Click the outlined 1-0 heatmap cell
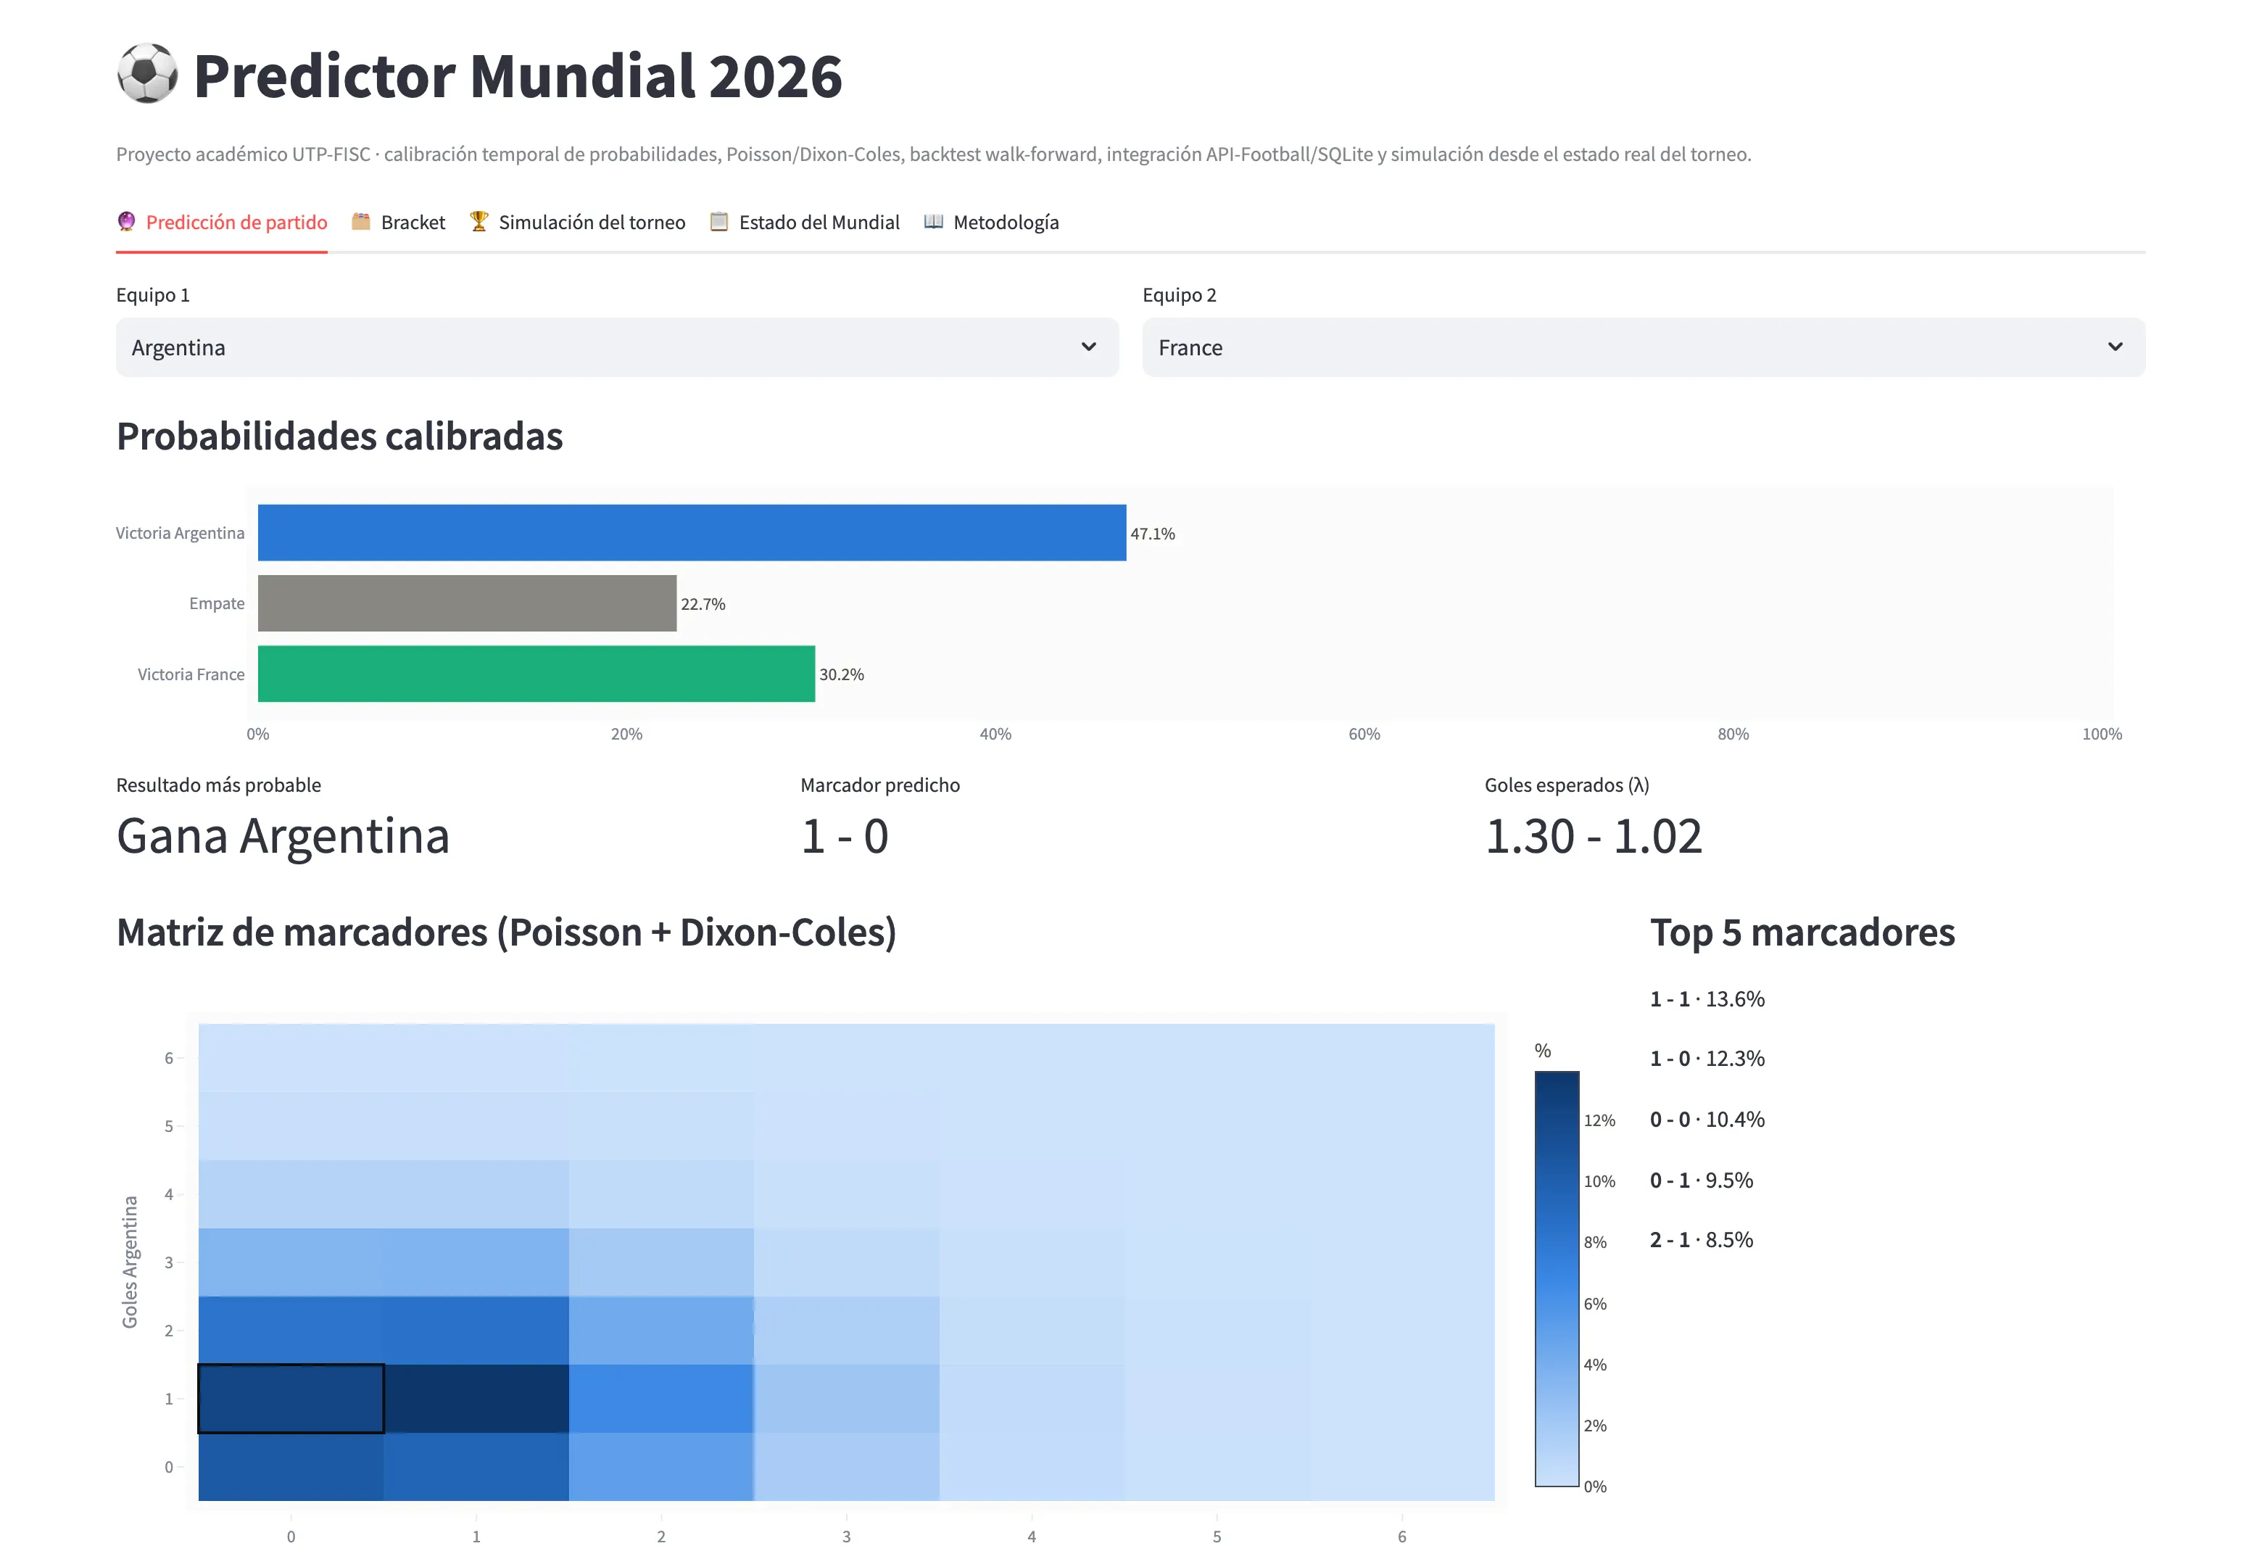2262x1559 pixels. click(291, 1399)
